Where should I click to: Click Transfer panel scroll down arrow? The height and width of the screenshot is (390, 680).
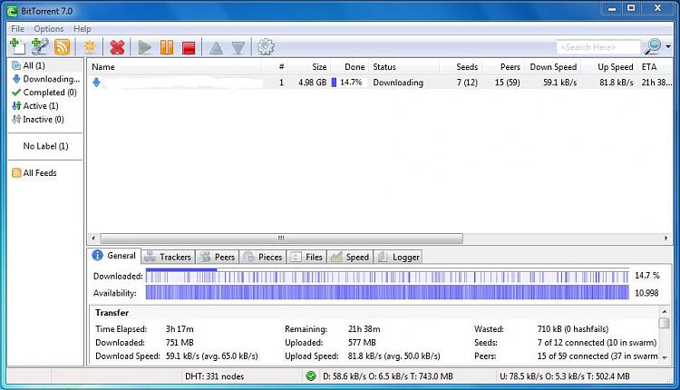(664, 358)
